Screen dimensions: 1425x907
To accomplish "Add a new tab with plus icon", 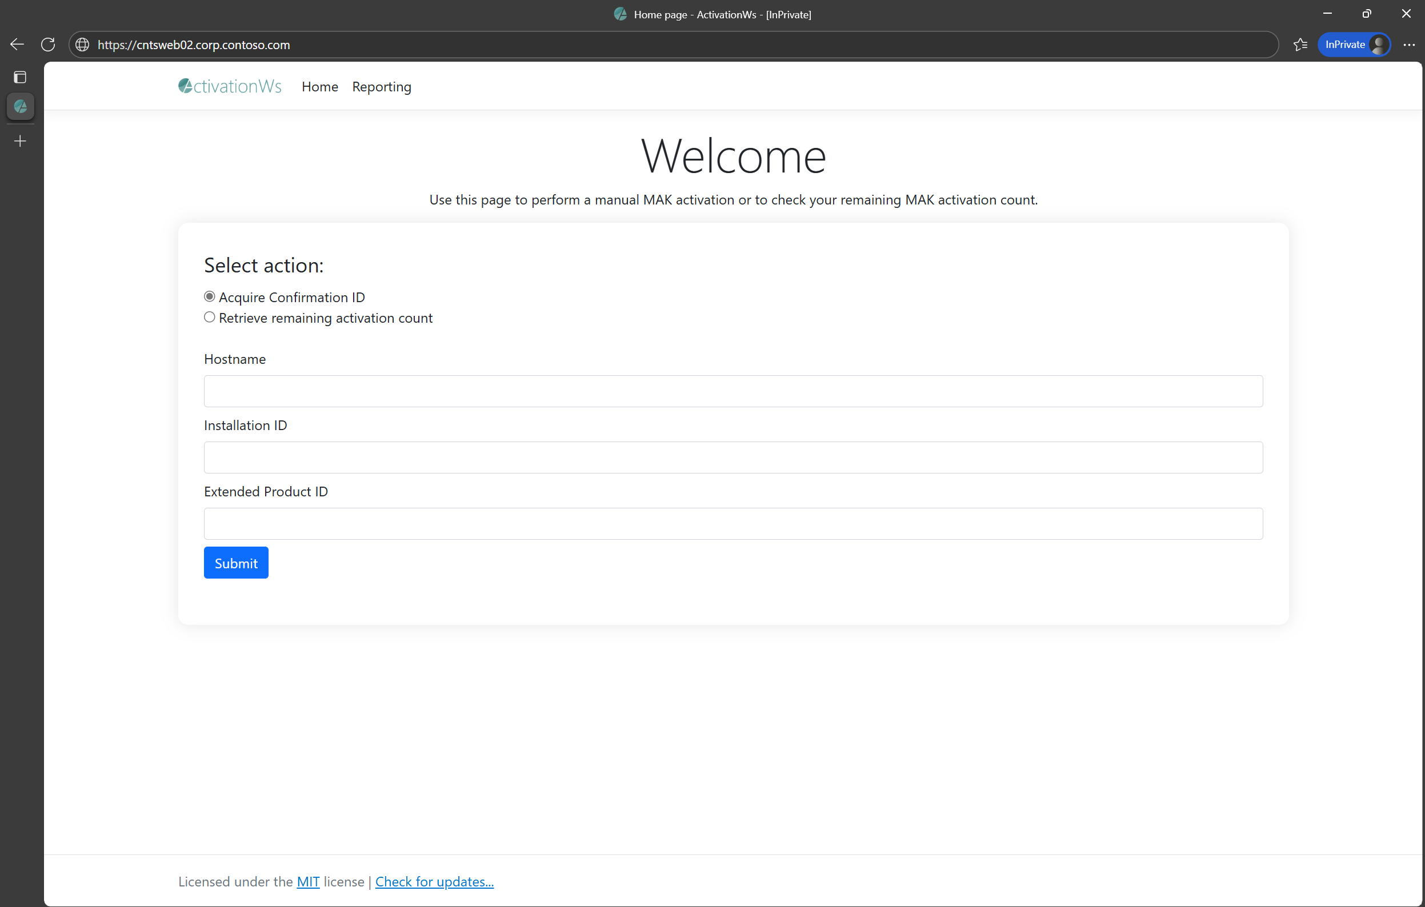I will pyautogui.click(x=20, y=141).
